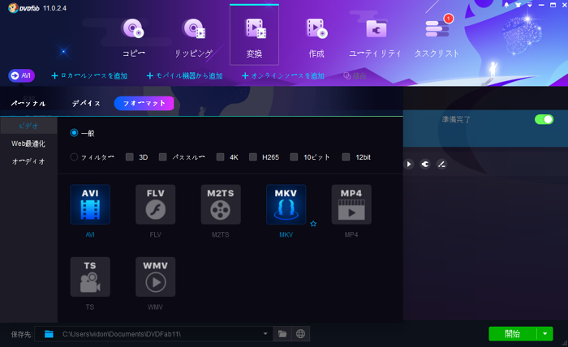Click the AVI profile switcher button
This screenshot has height=347, width=568.
[21, 75]
